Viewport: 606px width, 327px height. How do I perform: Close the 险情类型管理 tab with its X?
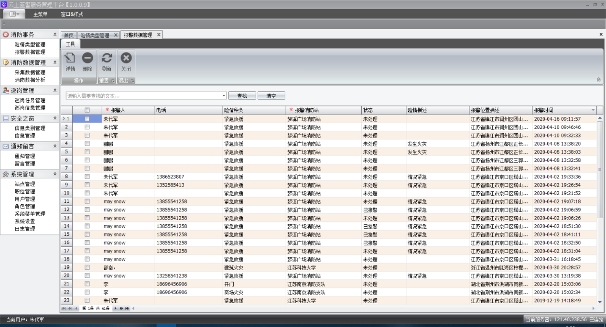click(x=115, y=35)
